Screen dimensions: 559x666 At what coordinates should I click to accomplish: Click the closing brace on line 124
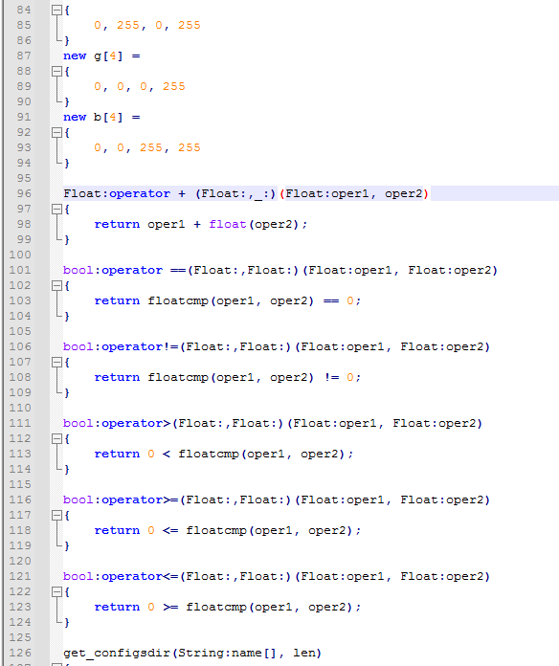(67, 622)
